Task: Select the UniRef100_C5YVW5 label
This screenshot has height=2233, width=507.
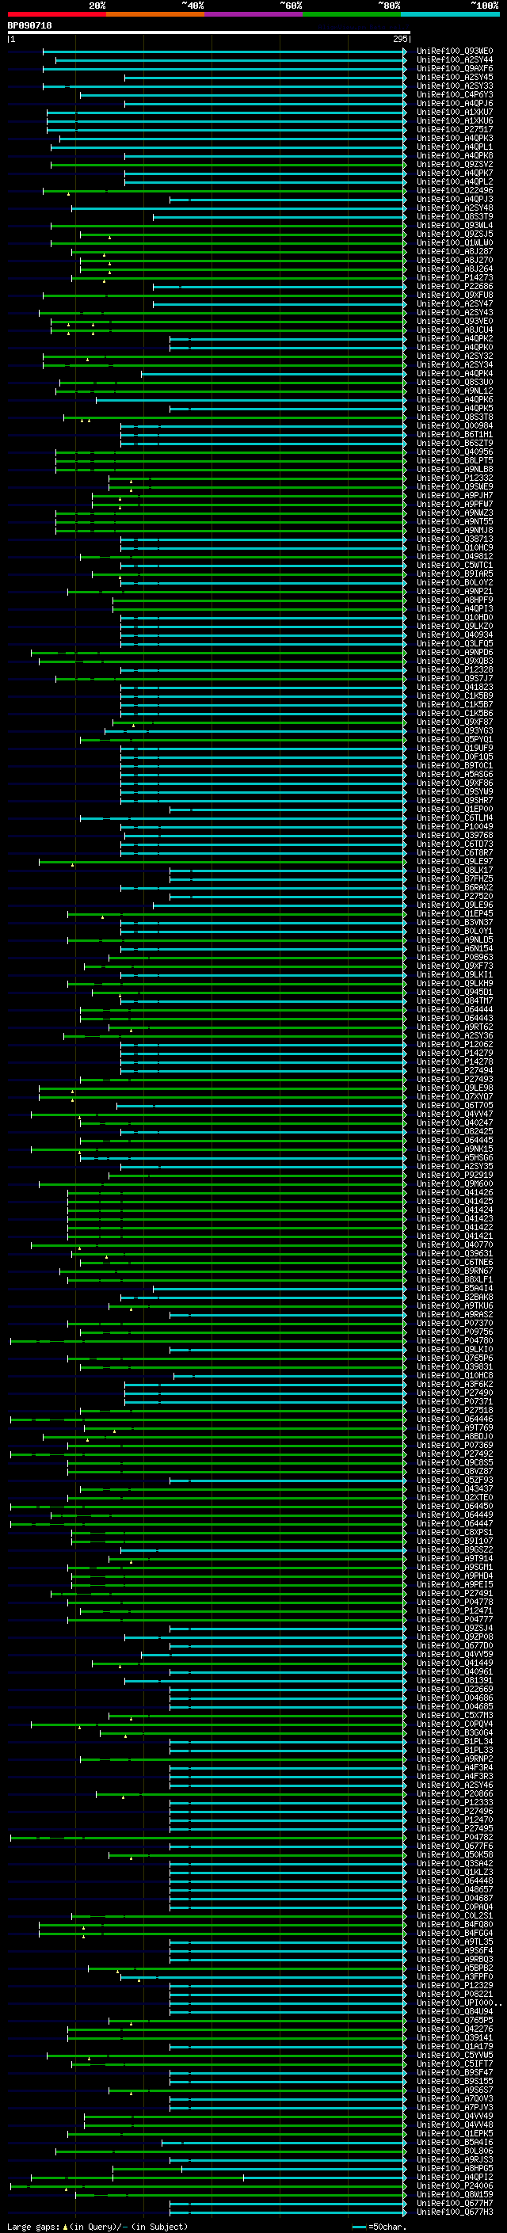Action: pos(455,2055)
